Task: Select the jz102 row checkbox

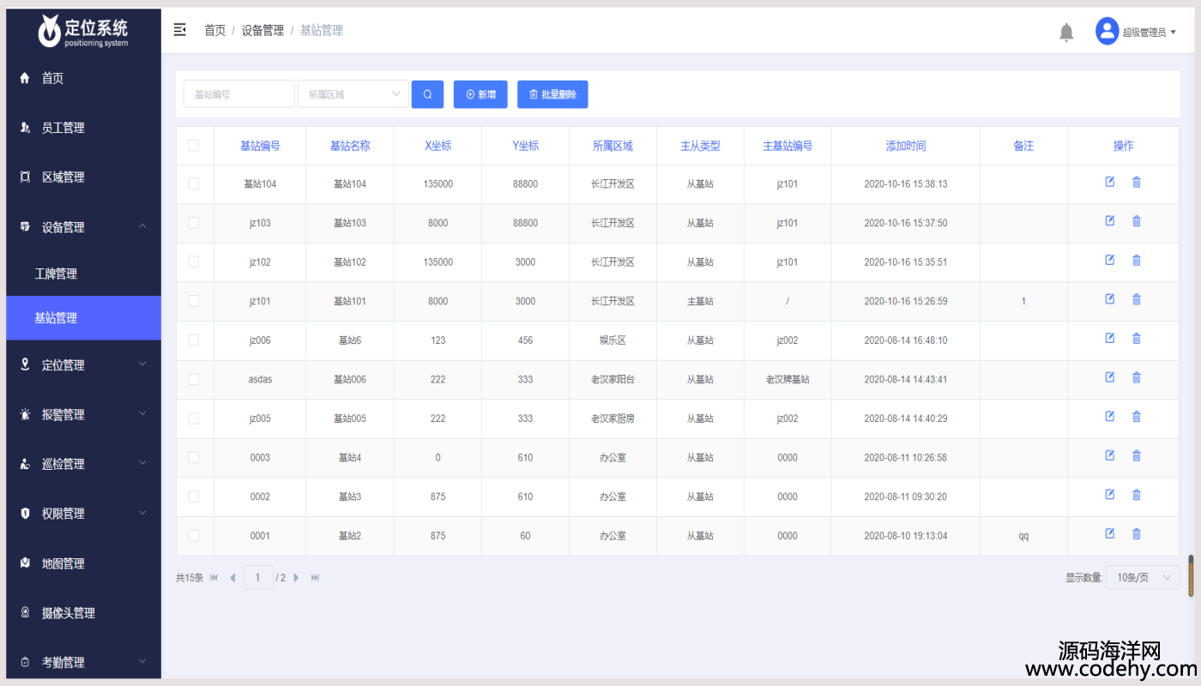Action: pyautogui.click(x=194, y=262)
